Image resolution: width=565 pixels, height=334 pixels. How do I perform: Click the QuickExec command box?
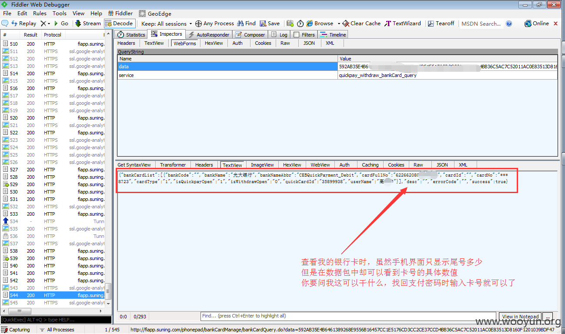pyautogui.click(x=56, y=320)
